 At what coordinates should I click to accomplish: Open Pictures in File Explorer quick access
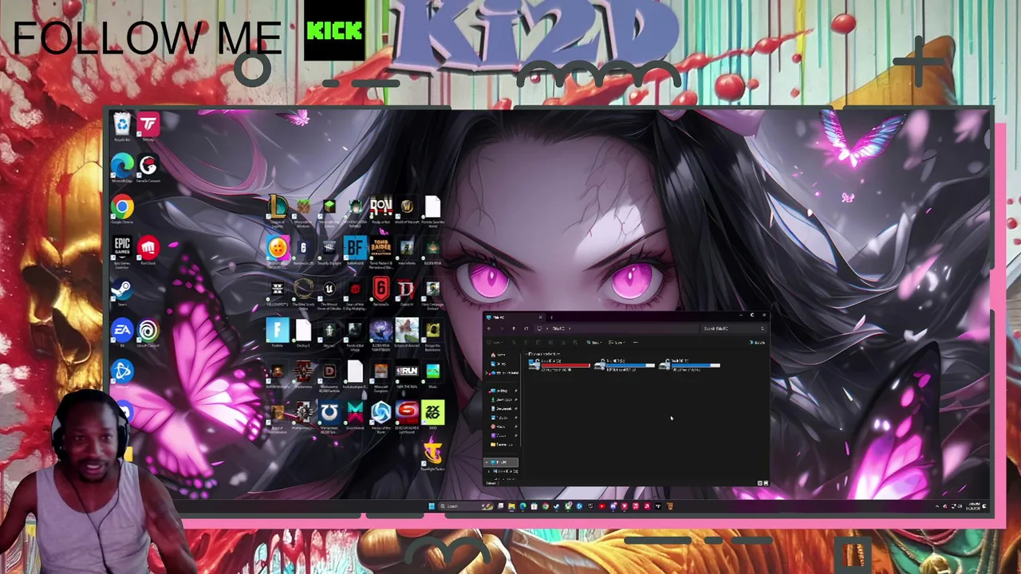click(x=503, y=417)
